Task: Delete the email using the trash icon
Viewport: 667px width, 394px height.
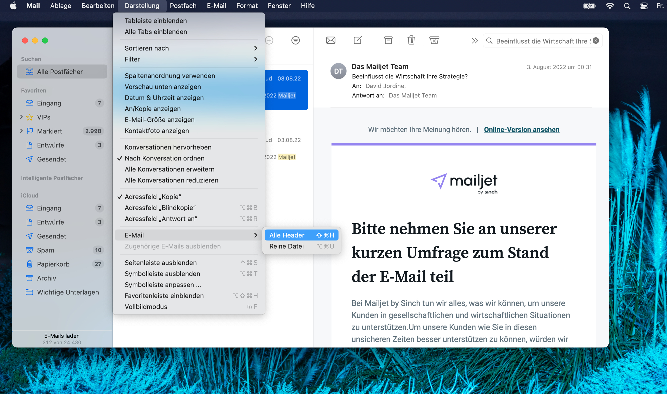Action: click(x=411, y=40)
